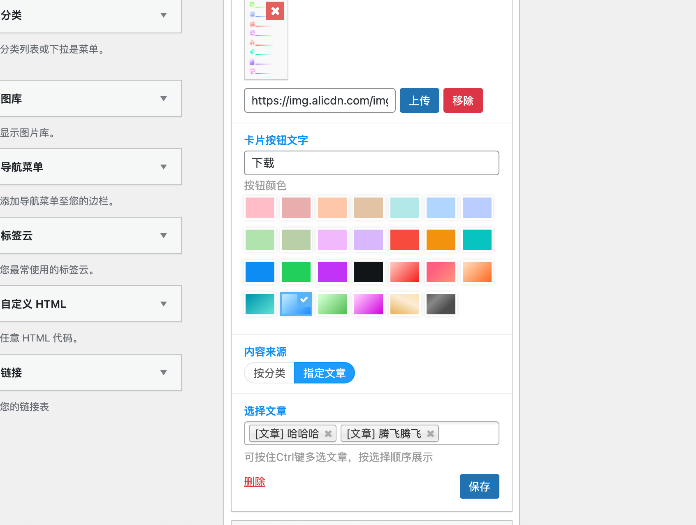Expand the 导航菜单 widget section
The height and width of the screenshot is (525, 696).
pos(163,167)
